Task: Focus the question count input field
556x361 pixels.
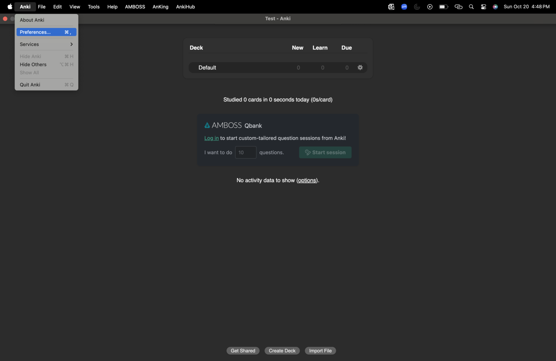Action: tap(246, 152)
